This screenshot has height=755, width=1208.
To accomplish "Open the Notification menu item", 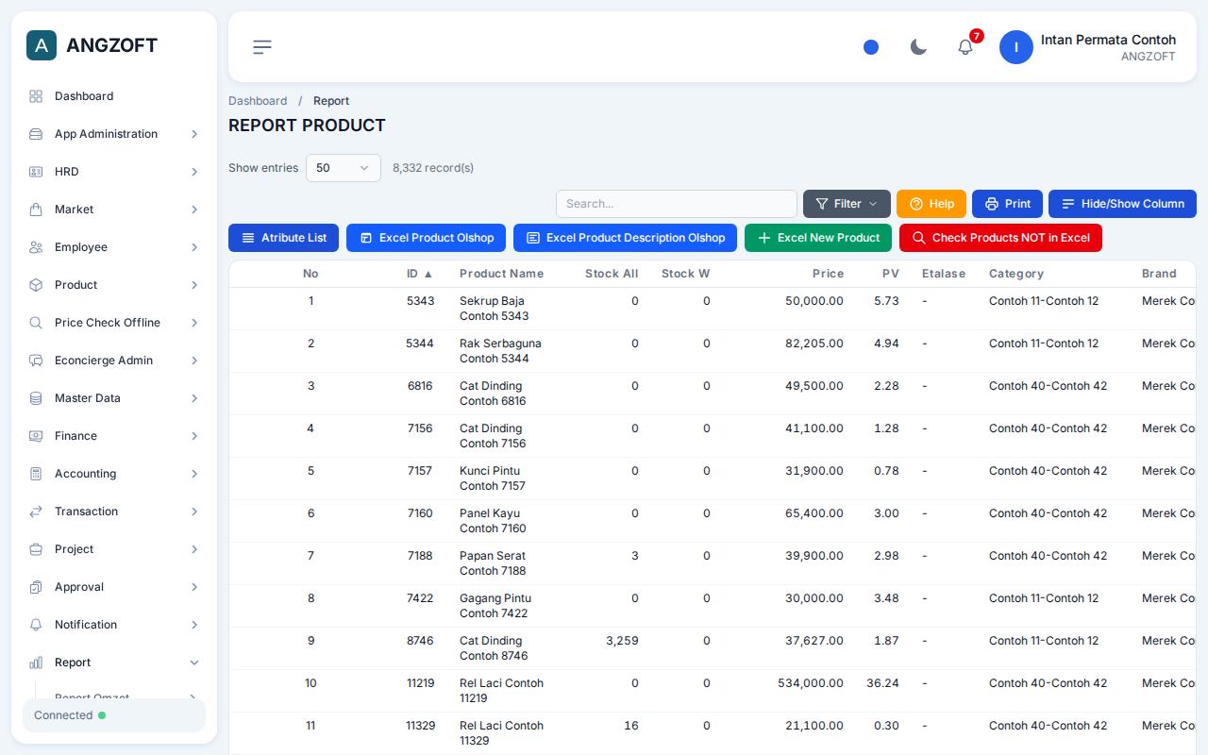I will pyautogui.click(x=114, y=625).
